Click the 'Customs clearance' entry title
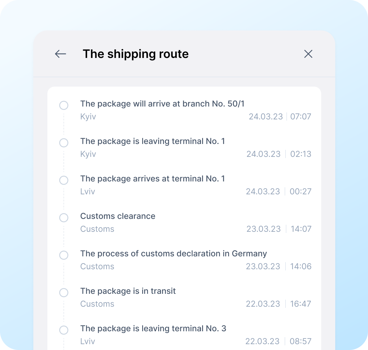The width and height of the screenshot is (368, 350). pyautogui.click(x=118, y=216)
